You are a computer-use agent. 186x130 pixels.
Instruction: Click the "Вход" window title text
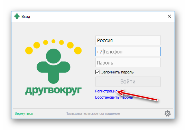[26, 17]
